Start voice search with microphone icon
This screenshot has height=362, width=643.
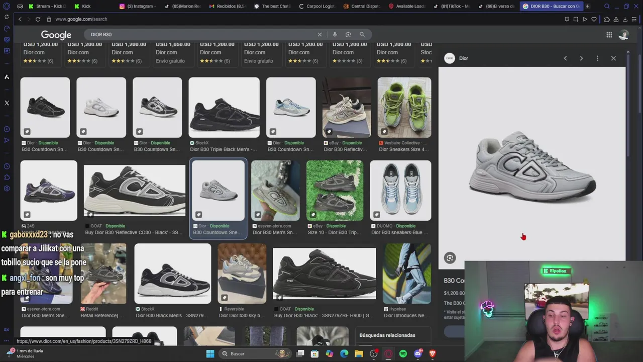point(335,35)
